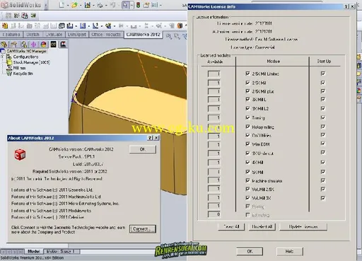Activate the Select arrow cursor tool

[125, 5]
